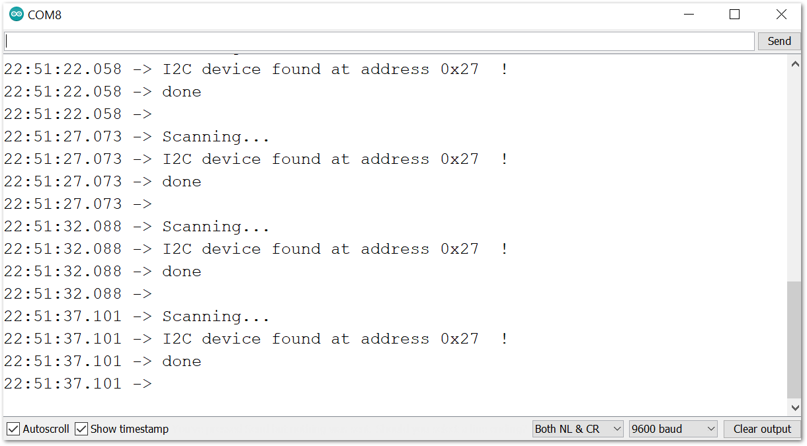
Task: Click the line ending dropdown arrow
Action: point(617,429)
